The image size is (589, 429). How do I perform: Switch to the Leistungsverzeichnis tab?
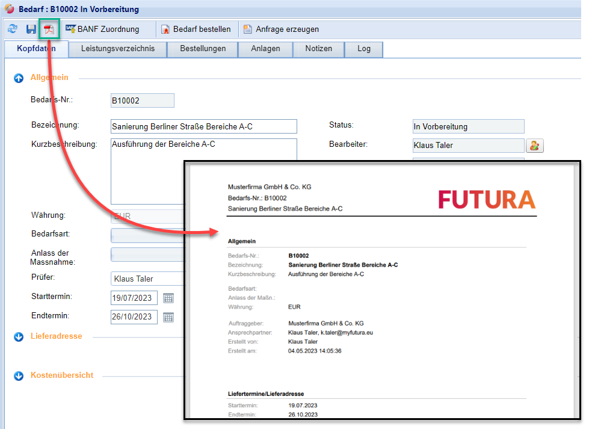coord(117,49)
